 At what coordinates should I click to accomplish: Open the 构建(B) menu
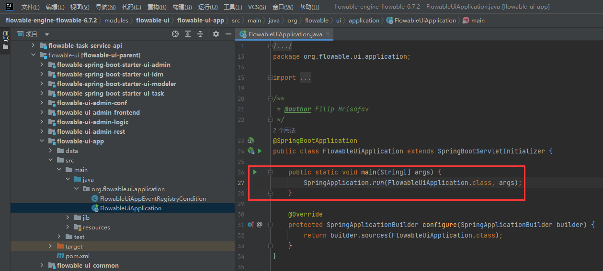(182, 7)
